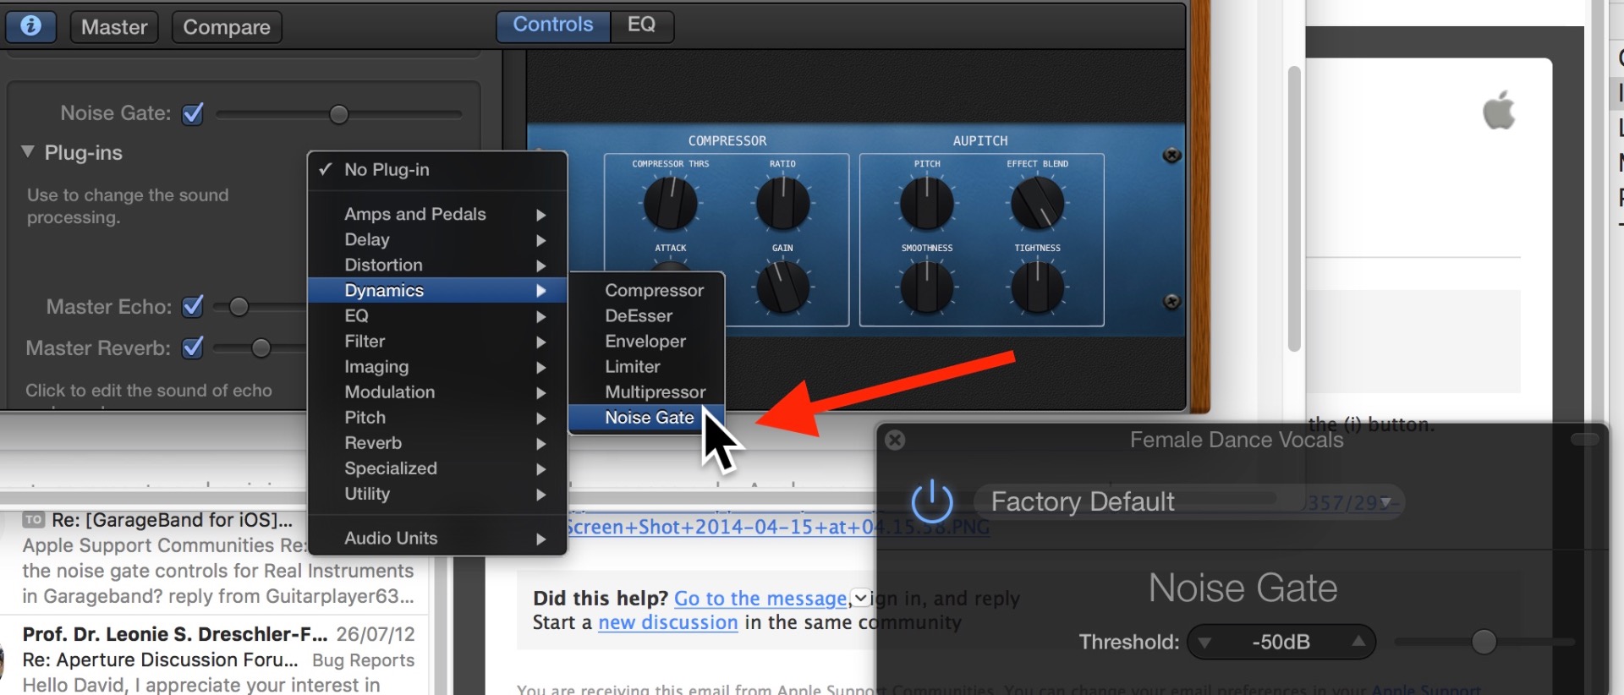Click the Apple logo in browser page
The height and width of the screenshot is (695, 1624).
point(1499,111)
